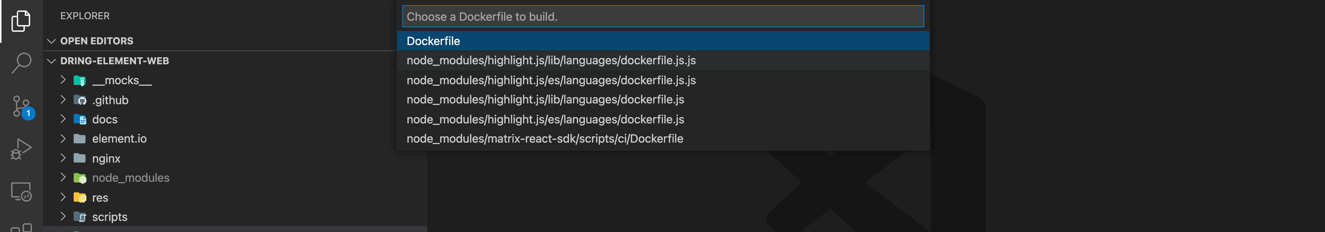Open the Search view icon
Image resolution: width=1325 pixels, height=232 pixels.
21,63
